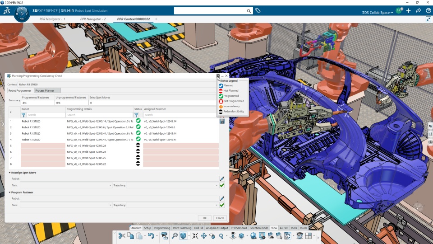Image resolution: width=433 pixels, height=244 pixels.
Task: Click the blue cube view icon
Action: point(183,236)
